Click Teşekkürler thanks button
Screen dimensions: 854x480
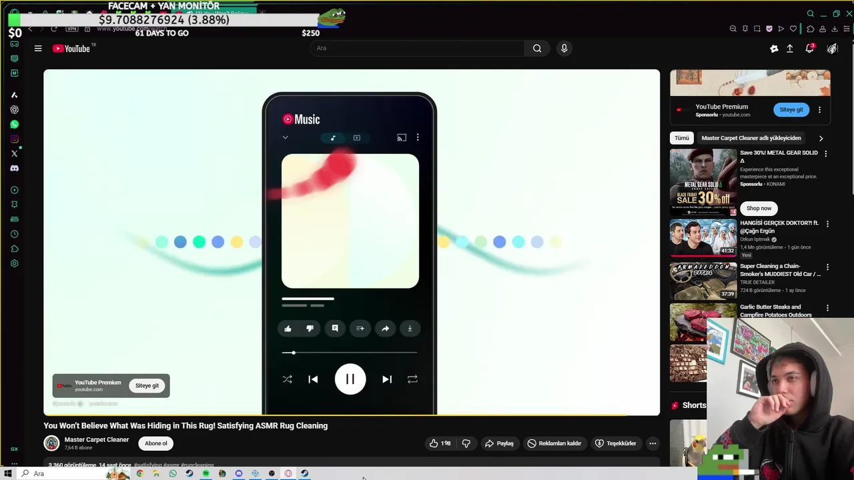[x=616, y=443]
